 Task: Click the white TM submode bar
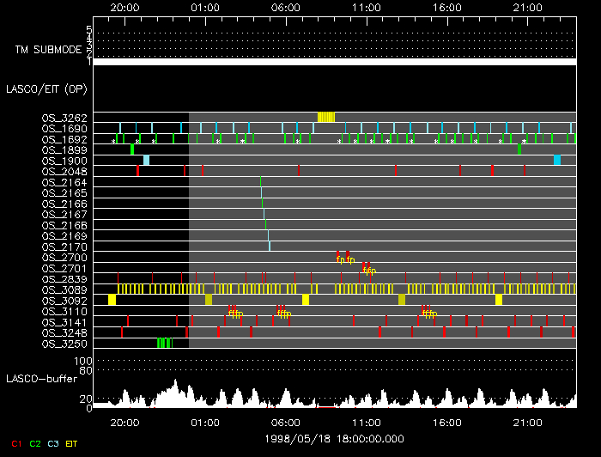pos(335,62)
